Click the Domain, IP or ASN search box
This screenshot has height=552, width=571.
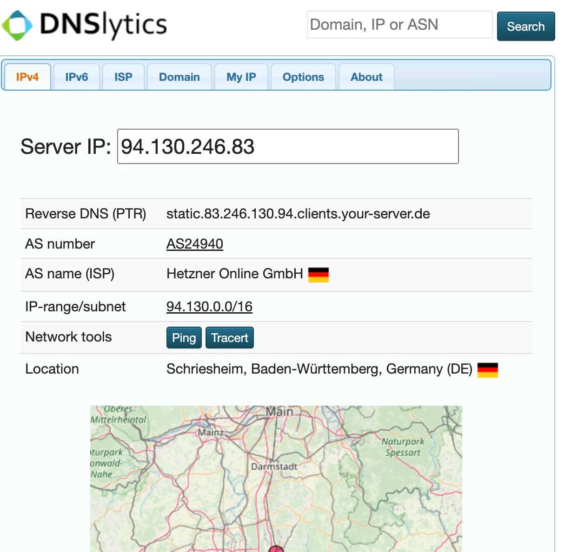click(x=399, y=25)
